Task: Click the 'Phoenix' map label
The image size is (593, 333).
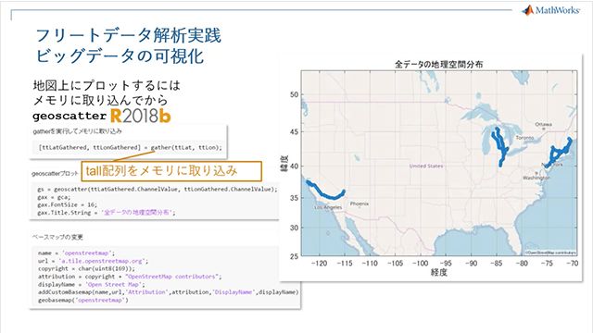Action: click(360, 203)
